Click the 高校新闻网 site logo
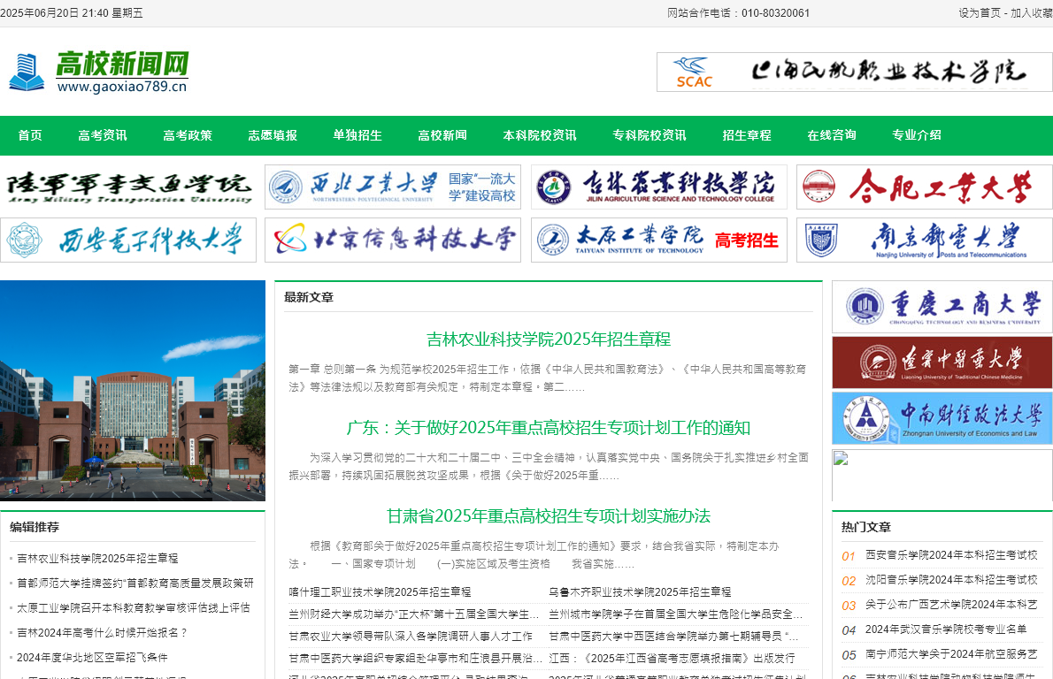The image size is (1053, 679). pyautogui.click(x=99, y=71)
